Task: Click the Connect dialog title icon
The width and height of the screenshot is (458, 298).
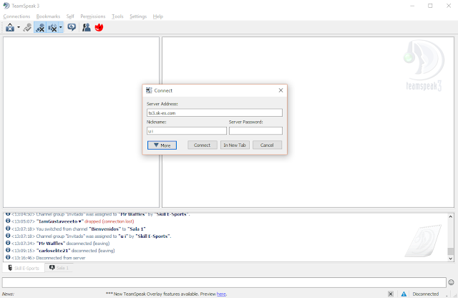Action: (x=149, y=90)
